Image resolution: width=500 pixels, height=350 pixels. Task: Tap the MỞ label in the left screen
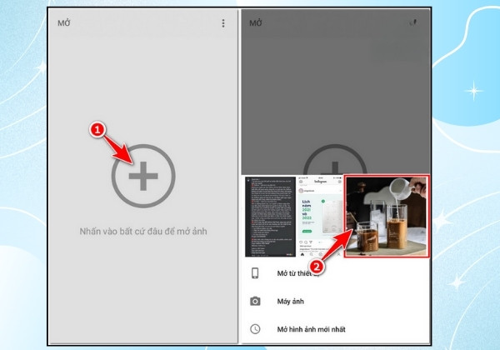point(64,23)
